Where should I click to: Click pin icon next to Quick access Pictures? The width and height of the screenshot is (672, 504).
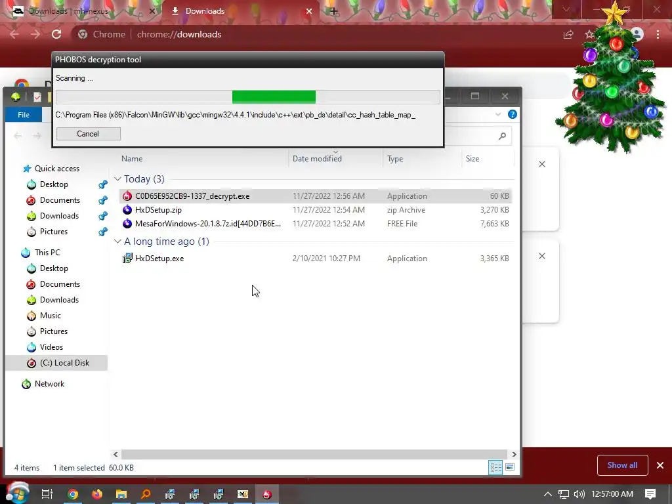103,232
